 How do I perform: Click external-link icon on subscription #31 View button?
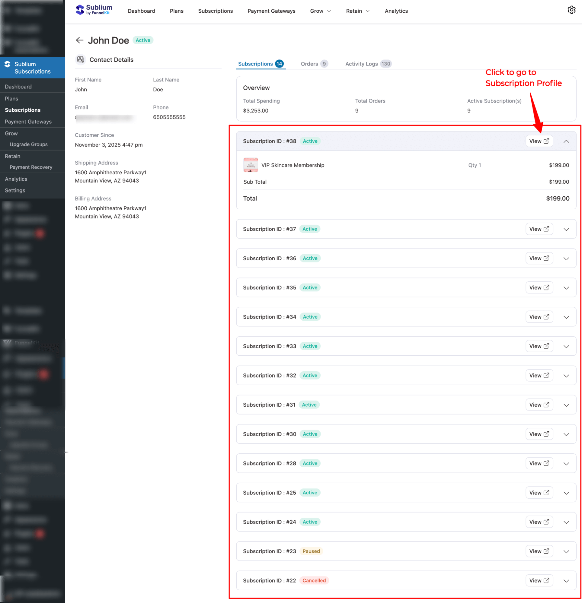(x=547, y=405)
